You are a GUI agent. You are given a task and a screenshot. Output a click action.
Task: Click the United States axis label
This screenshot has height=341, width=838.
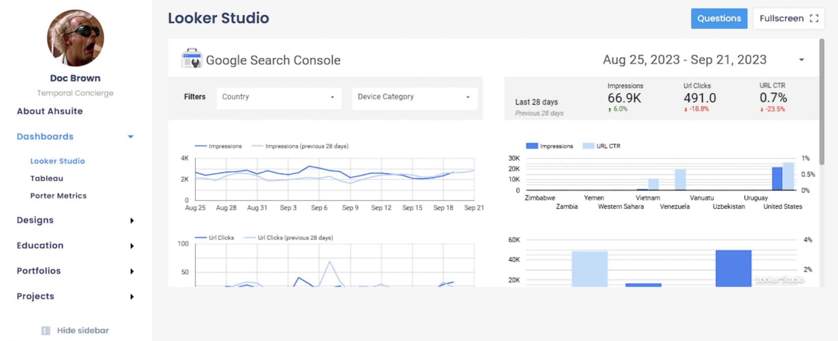tap(783, 207)
